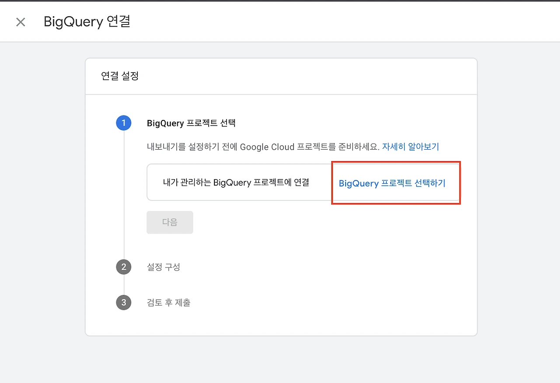Click the 설정 구성 step label
560x383 pixels.
click(163, 267)
